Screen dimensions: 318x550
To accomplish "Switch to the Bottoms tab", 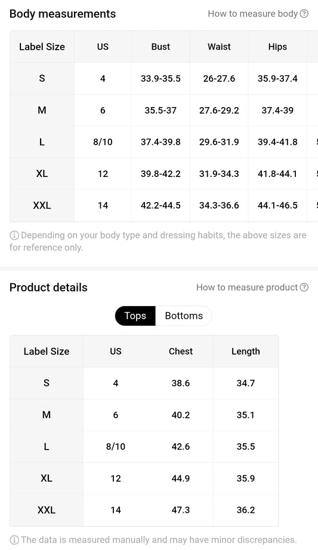I will (184, 316).
